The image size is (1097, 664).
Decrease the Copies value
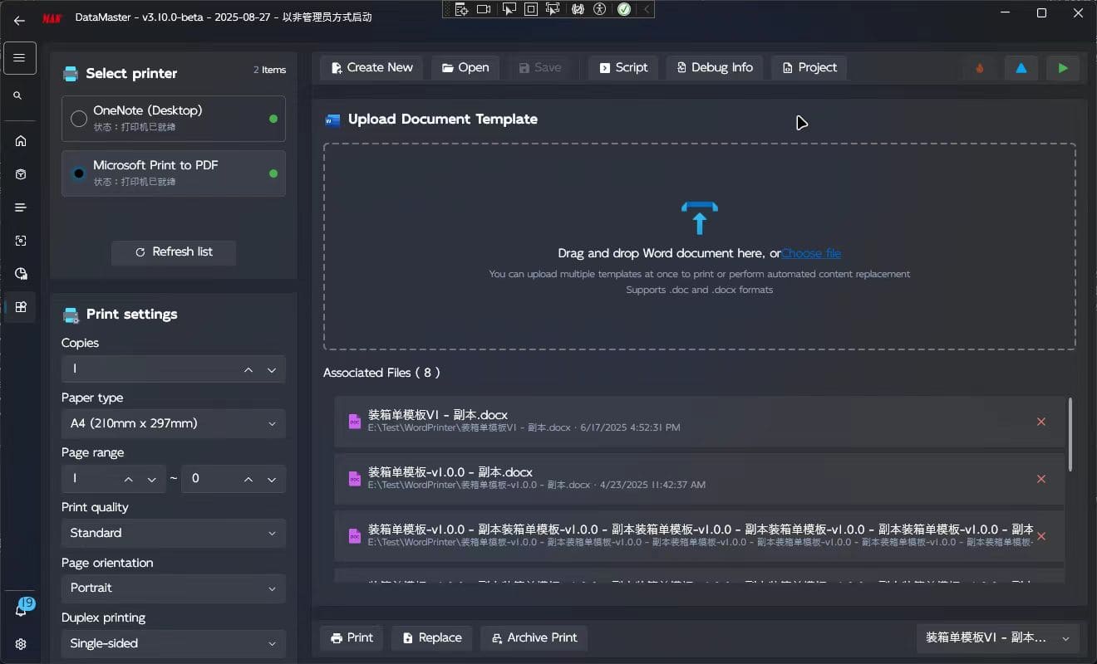click(x=272, y=369)
